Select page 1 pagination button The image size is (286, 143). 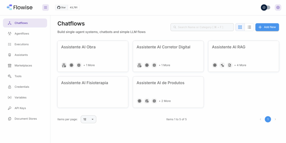click(268, 119)
